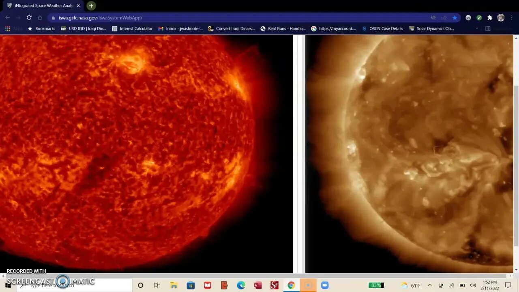Click the vertical page scrollbar

coord(516,165)
